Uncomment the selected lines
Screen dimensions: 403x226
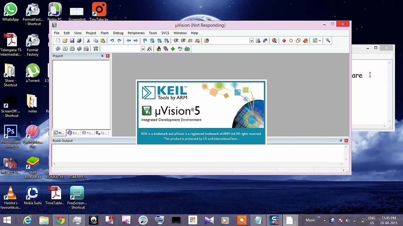[197, 40]
